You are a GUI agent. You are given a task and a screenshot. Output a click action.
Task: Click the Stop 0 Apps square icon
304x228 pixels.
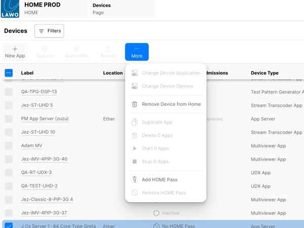135,162
